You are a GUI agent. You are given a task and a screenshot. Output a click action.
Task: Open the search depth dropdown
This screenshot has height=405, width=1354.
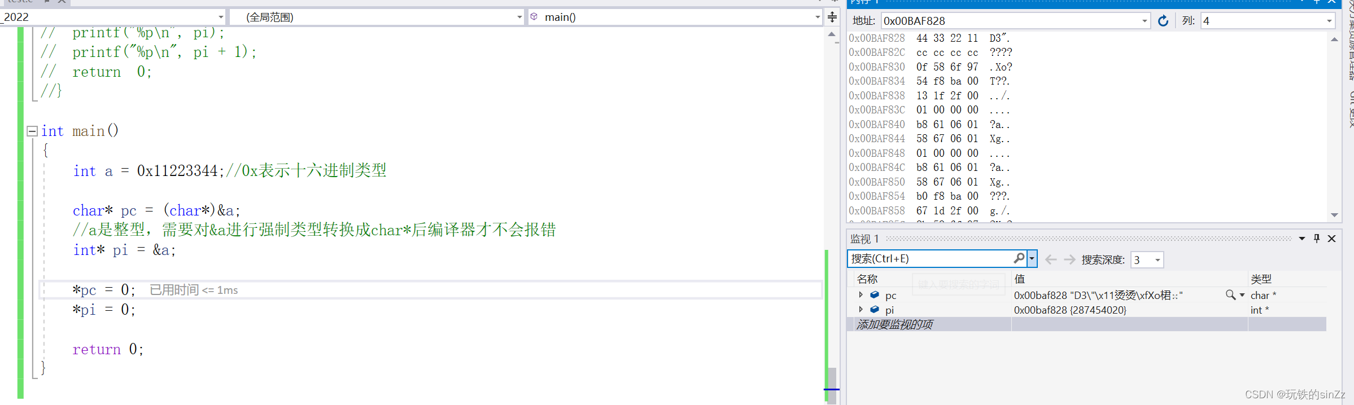(x=1158, y=260)
